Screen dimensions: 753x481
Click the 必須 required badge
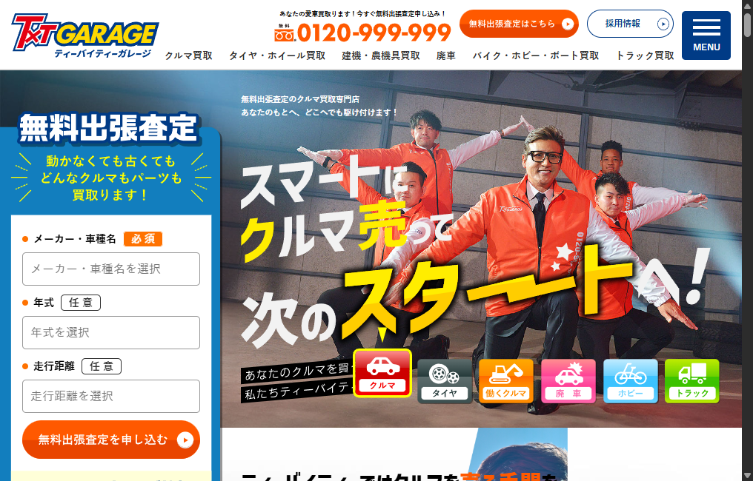point(143,239)
